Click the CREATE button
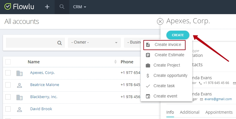 [x=178, y=35]
